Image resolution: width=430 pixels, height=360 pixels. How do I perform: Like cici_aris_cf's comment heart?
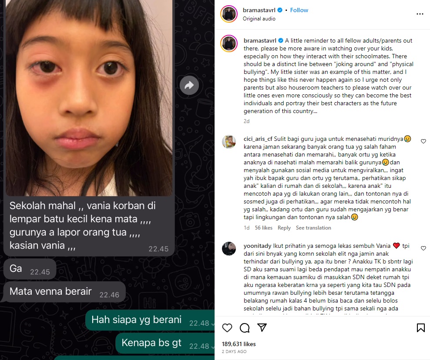point(423,141)
